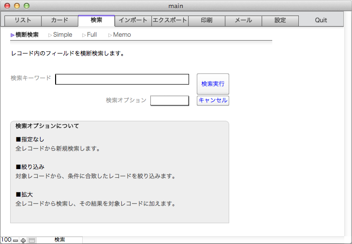Screen dimensions: 352x244
Task: Click the キャンセル button
Action: coord(213,100)
